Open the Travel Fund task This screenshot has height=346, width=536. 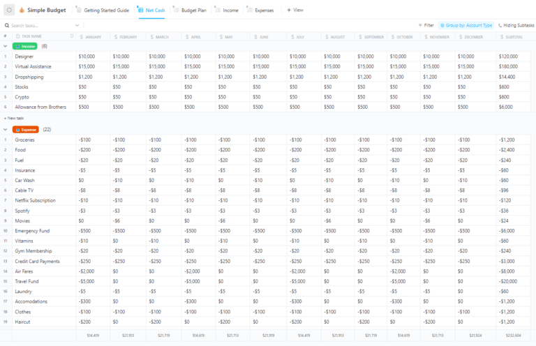[x=27, y=281]
